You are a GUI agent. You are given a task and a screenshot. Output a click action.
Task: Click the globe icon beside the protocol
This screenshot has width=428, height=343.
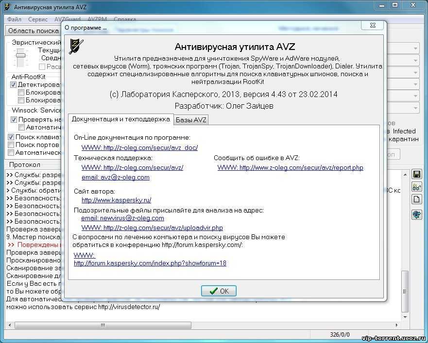pyautogui.click(x=416, y=214)
